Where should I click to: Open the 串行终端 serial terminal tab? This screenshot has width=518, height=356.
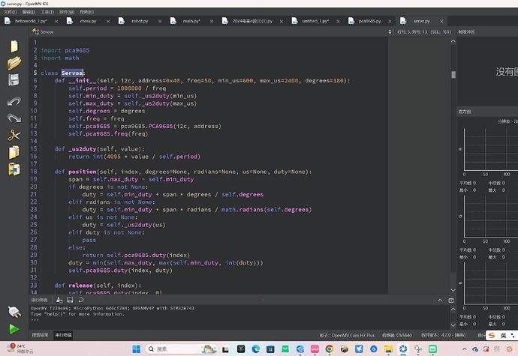point(63,335)
